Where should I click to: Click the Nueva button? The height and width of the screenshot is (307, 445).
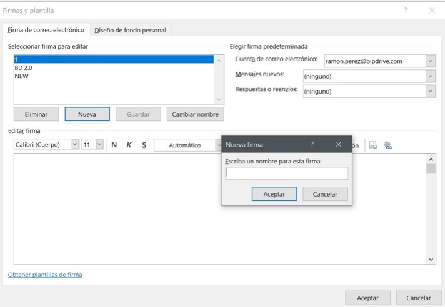coord(87,114)
